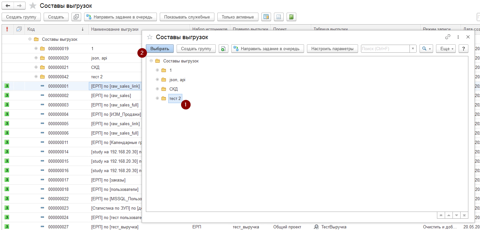The height and width of the screenshot is (230, 480).
Task: Open the magnifier search dropdown
Action: pyautogui.click(x=426, y=49)
